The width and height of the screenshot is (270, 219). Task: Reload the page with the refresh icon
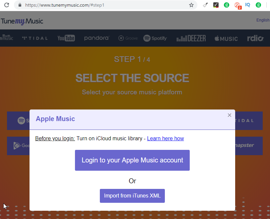pyautogui.click(x=7, y=5)
